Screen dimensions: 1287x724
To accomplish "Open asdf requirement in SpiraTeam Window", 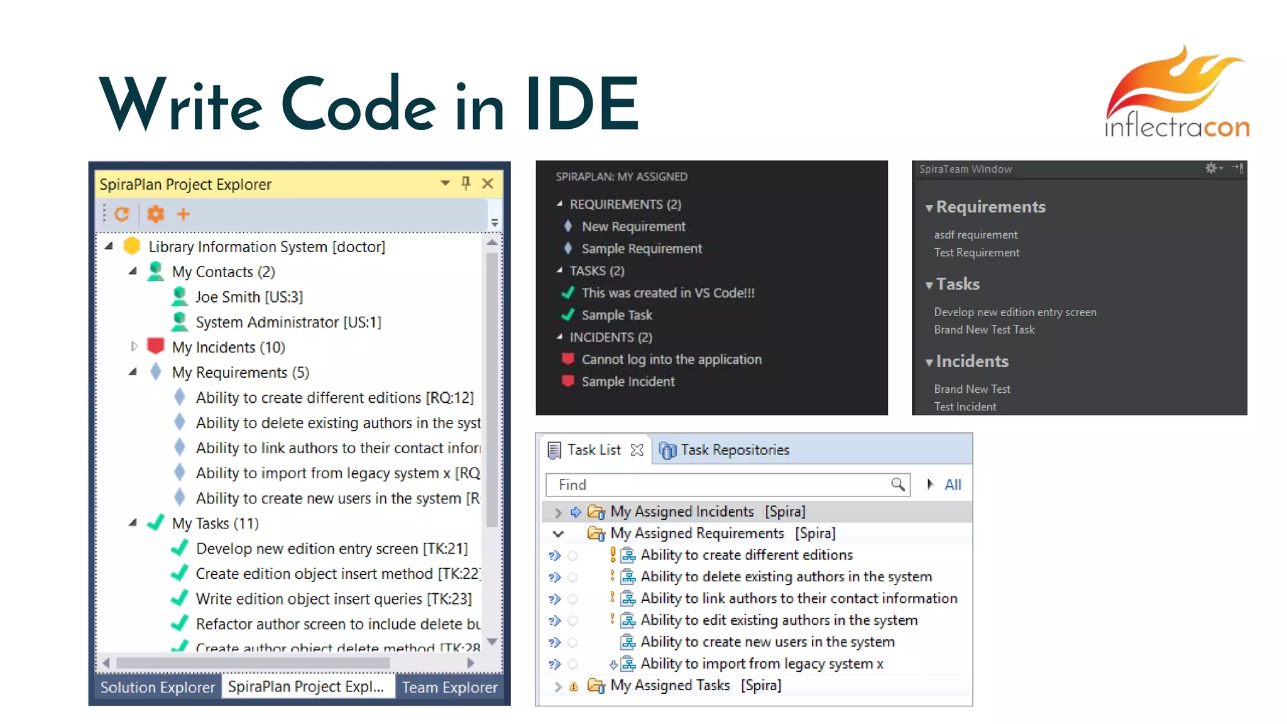I will 975,234.
